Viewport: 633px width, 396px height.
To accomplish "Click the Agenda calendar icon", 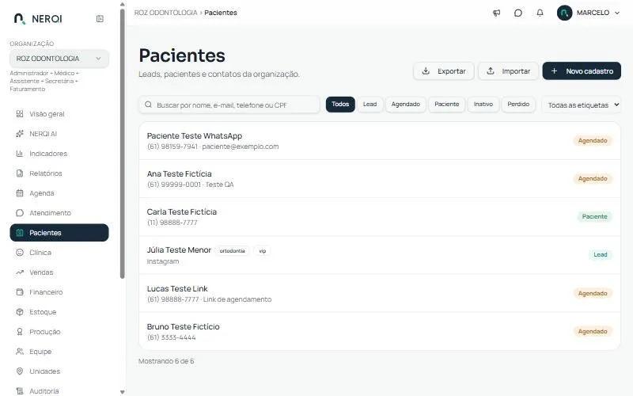I will click(x=19, y=193).
